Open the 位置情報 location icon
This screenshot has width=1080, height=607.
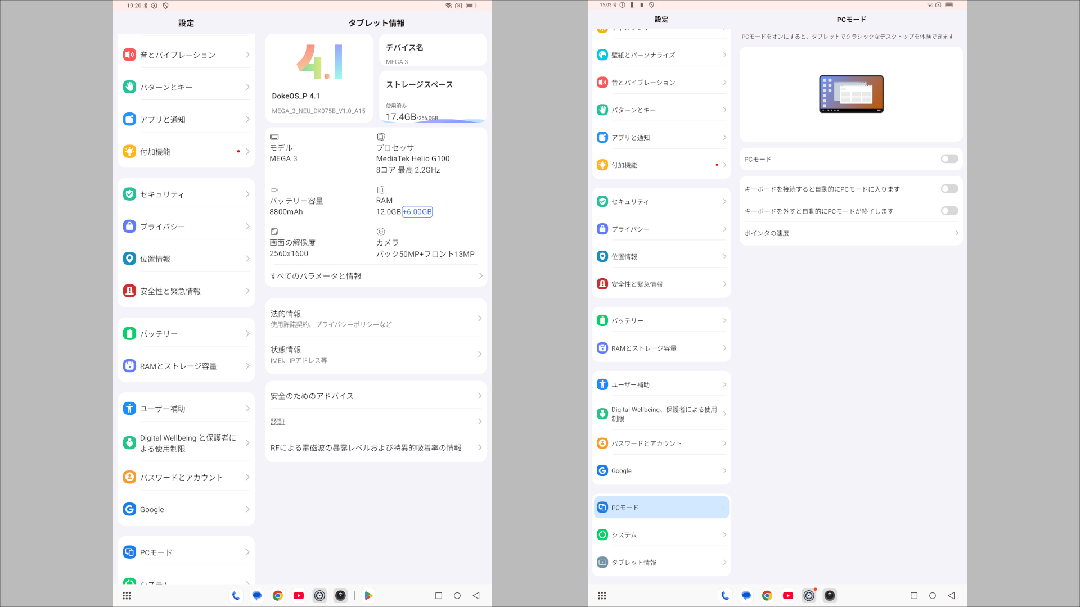click(x=129, y=259)
